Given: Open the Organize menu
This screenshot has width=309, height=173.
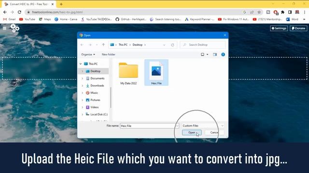Looking at the screenshot, I should pyautogui.click(x=88, y=54).
